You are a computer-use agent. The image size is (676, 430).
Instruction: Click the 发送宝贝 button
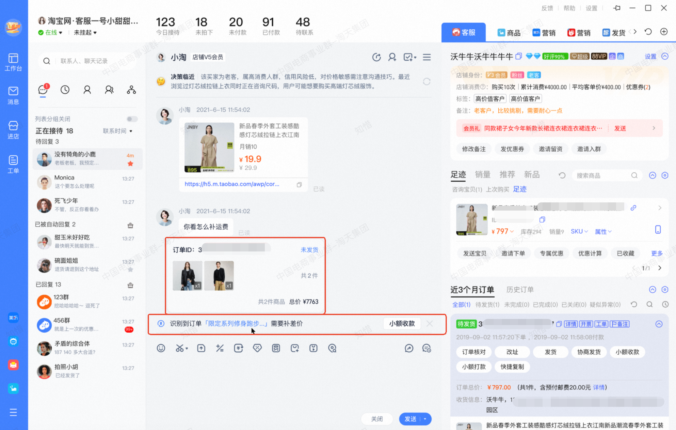tap(475, 253)
